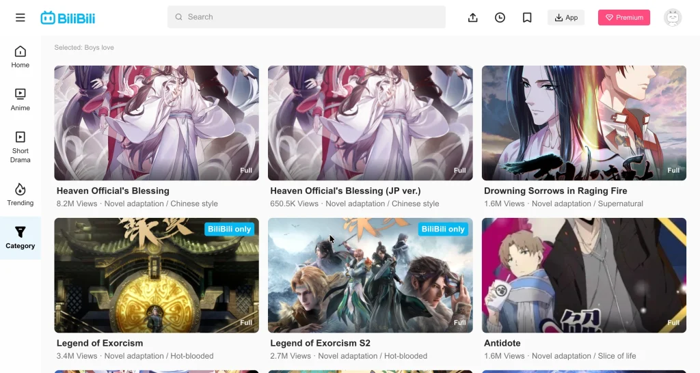Click 'Novel adaptation / Supernatural' text
Screen dimensions: 700x373
pyautogui.click(x=587, y=204)
